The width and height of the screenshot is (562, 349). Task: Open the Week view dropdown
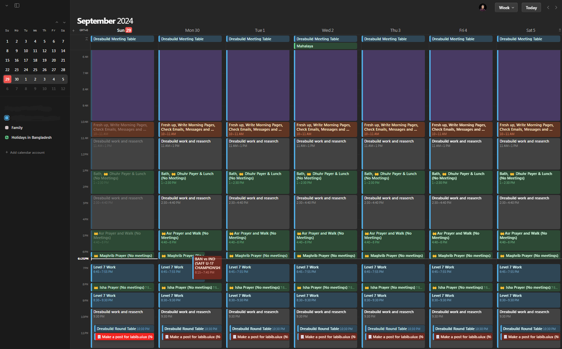coord(506,7)
